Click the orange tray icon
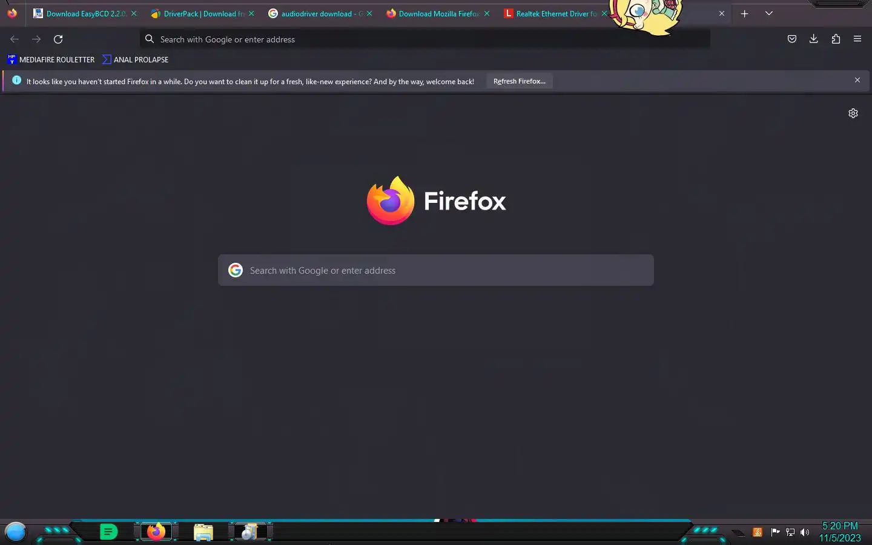872x545 pixels. click(x=757, y=532)
